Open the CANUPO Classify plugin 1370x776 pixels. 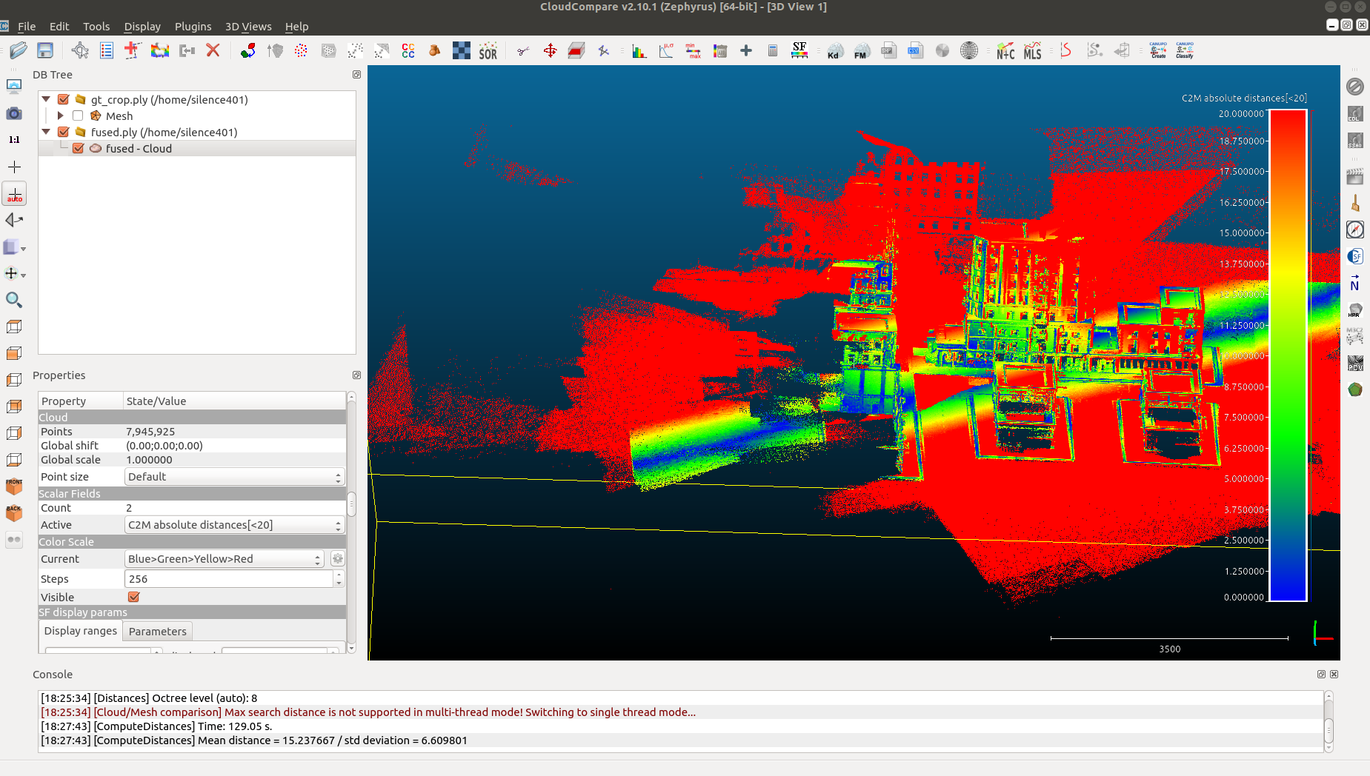point(1184,50)
